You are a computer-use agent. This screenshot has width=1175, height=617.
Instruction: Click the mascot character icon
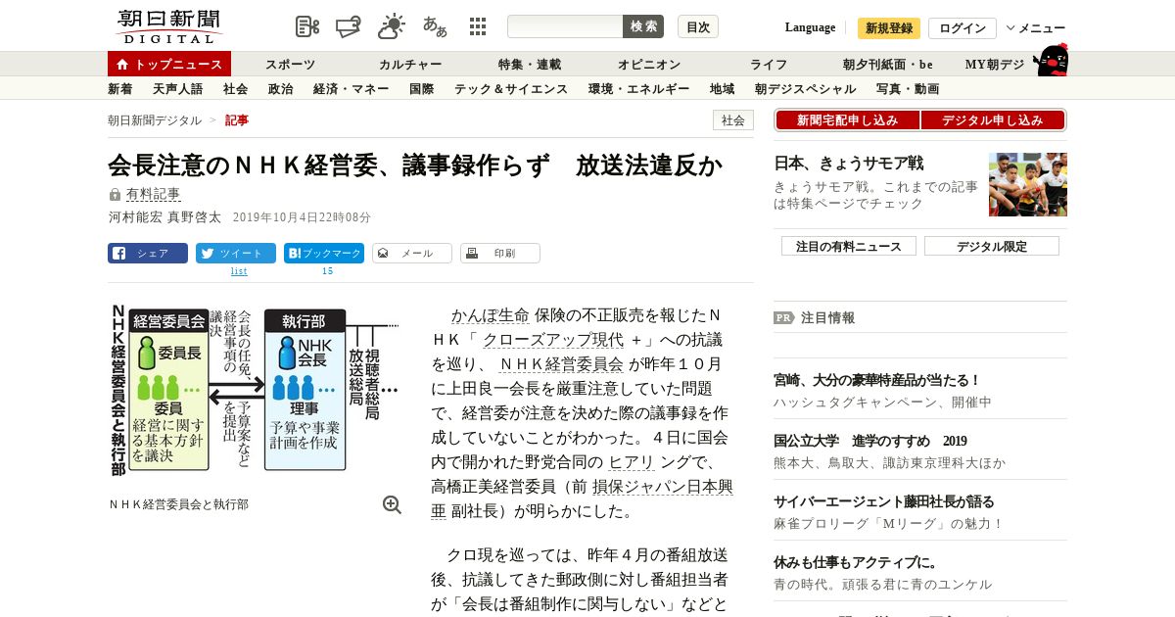tap(1051, 61)
